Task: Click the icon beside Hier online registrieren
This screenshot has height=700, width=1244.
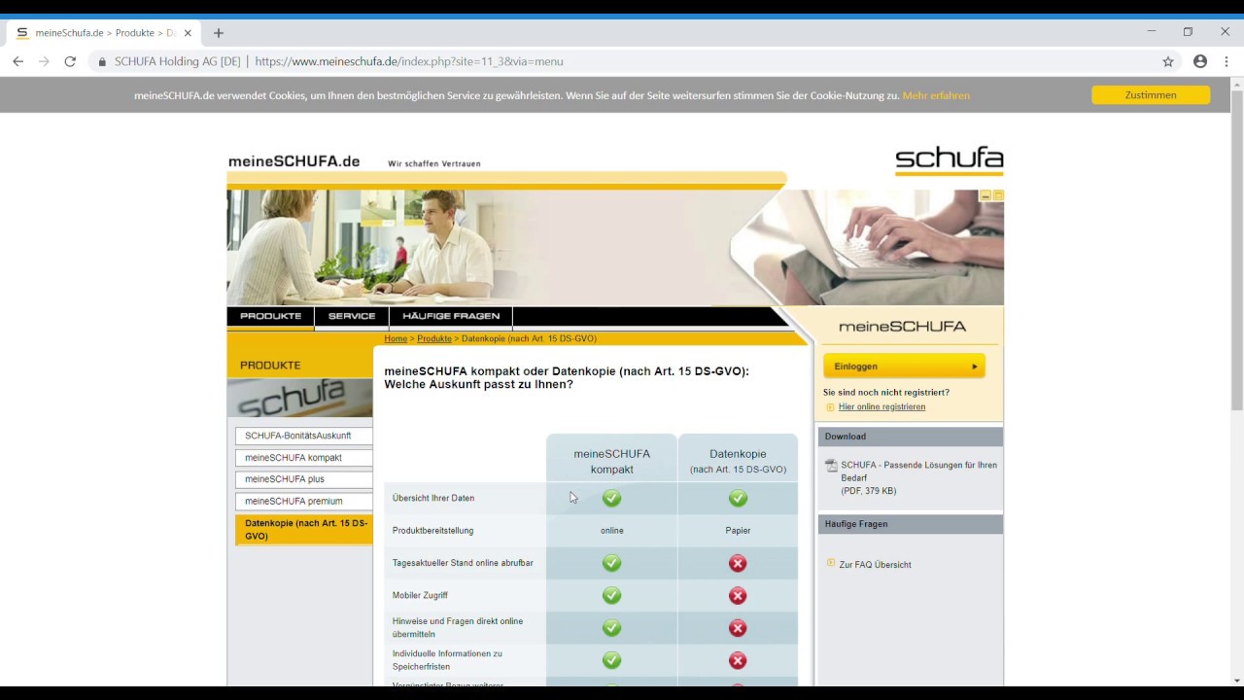Action: [830, 407]
